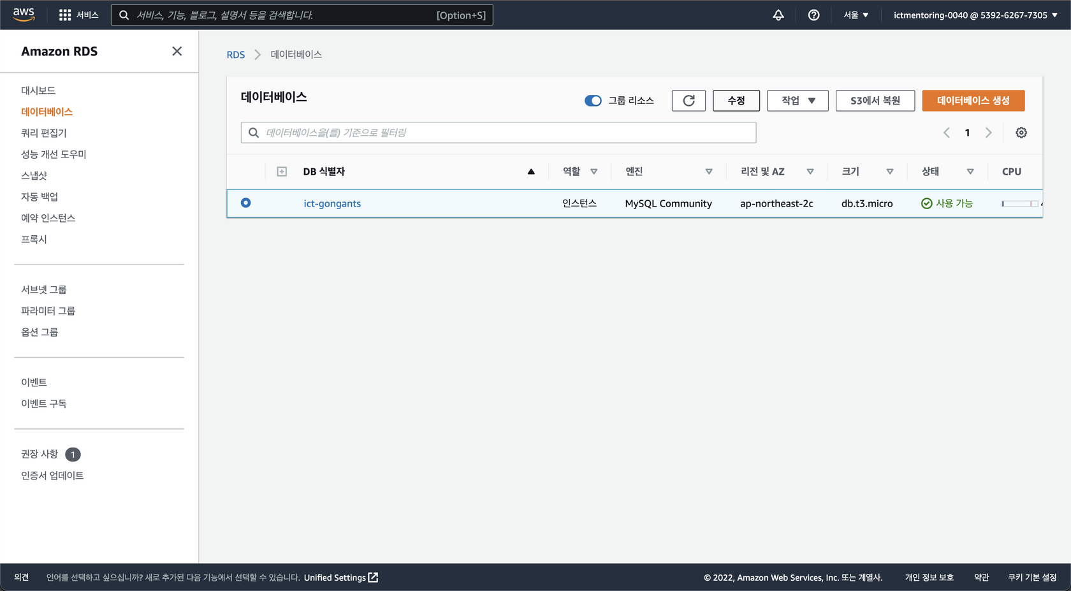
Task: Open Option groups in sidebar
Action: coord(40,332)
